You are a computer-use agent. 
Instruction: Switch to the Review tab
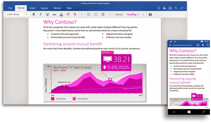pyautogui.click(x=57, y=8)
